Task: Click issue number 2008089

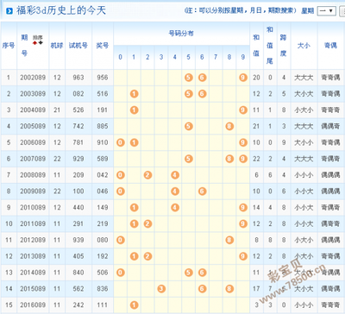Action: [x=33, y=175]
